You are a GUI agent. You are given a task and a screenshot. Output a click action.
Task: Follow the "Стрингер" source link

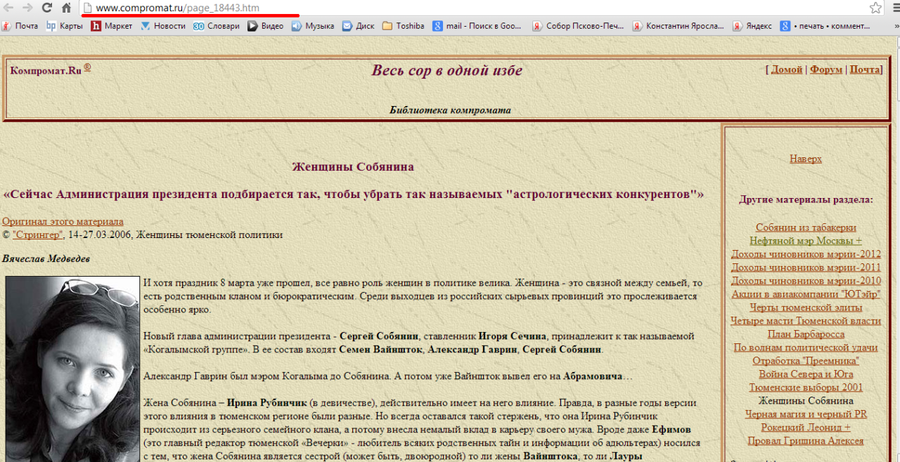(x=39, y=235)
